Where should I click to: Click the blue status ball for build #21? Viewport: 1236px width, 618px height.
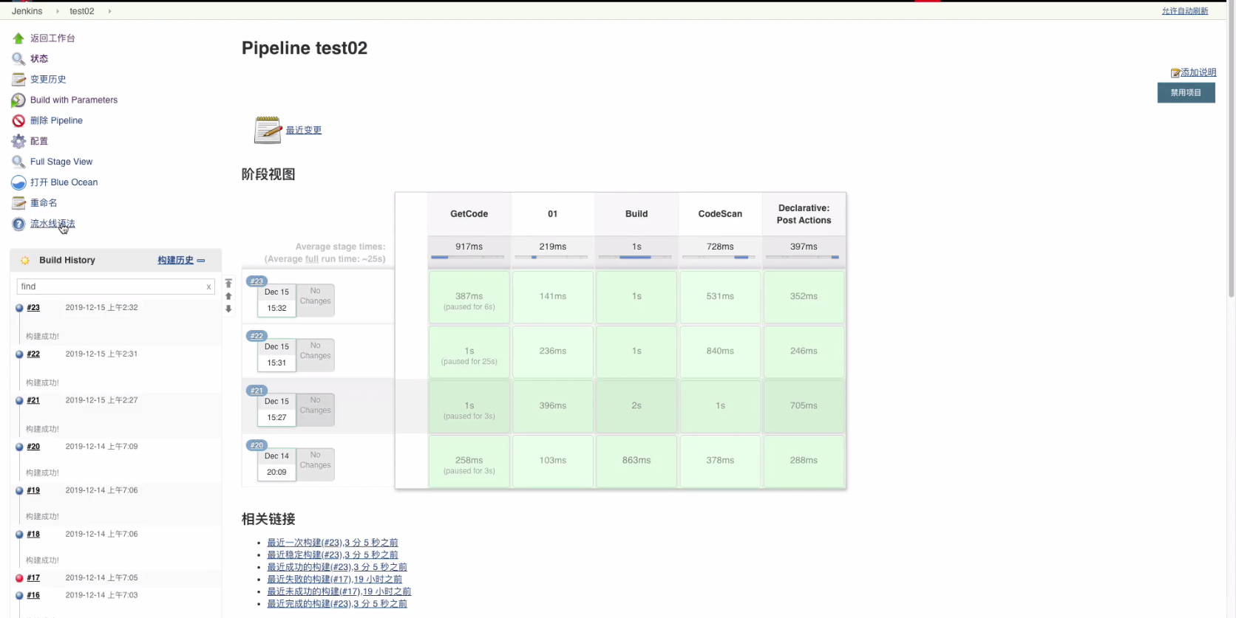pyautogui.click(x=19, y=401)
